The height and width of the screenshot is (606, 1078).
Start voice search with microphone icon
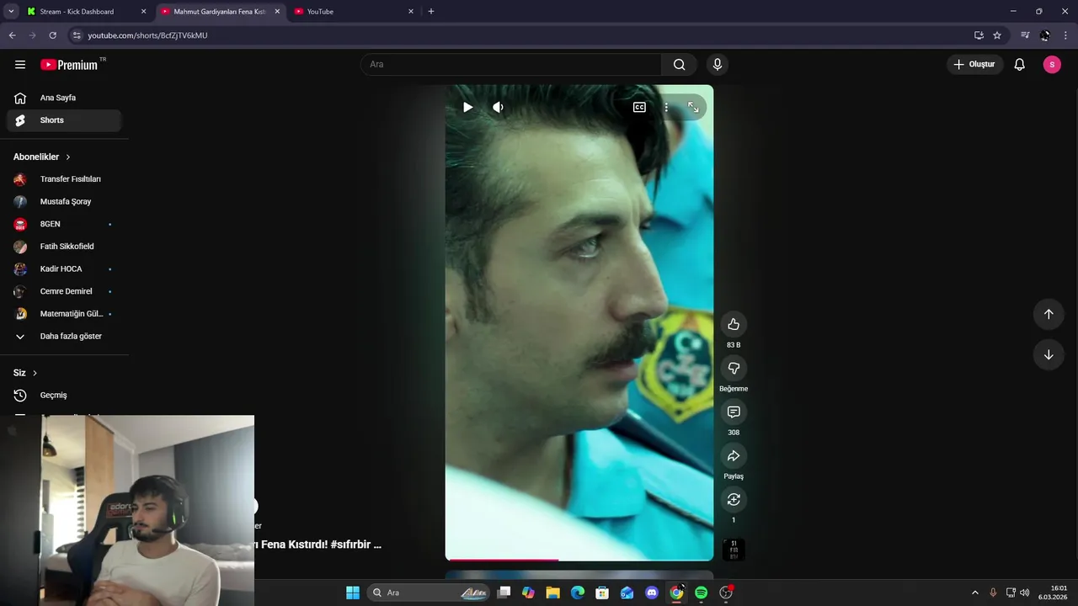pyautogui.click(x=718, y=64)
